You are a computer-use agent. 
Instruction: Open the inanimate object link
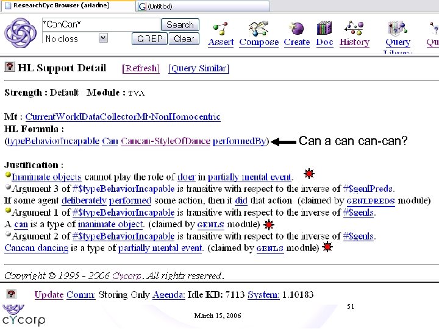110,224
